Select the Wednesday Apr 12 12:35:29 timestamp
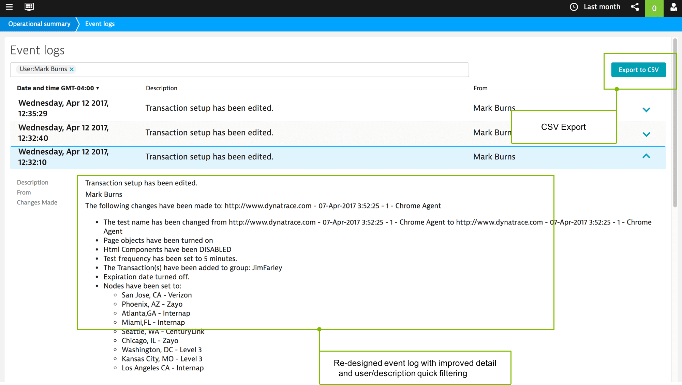 (x=63, y=108)
